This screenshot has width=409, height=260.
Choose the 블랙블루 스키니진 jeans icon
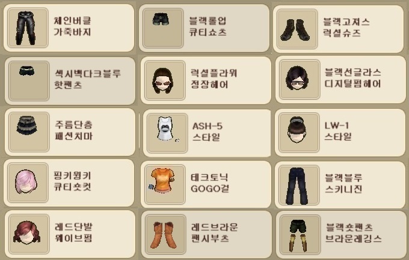click(x=299, y=185)
